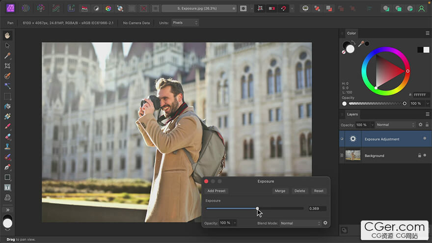The height and width of the screenshot is (243, 432).
Task: Click Add Preset in Exposure dialog
Action: pos(216,191)
